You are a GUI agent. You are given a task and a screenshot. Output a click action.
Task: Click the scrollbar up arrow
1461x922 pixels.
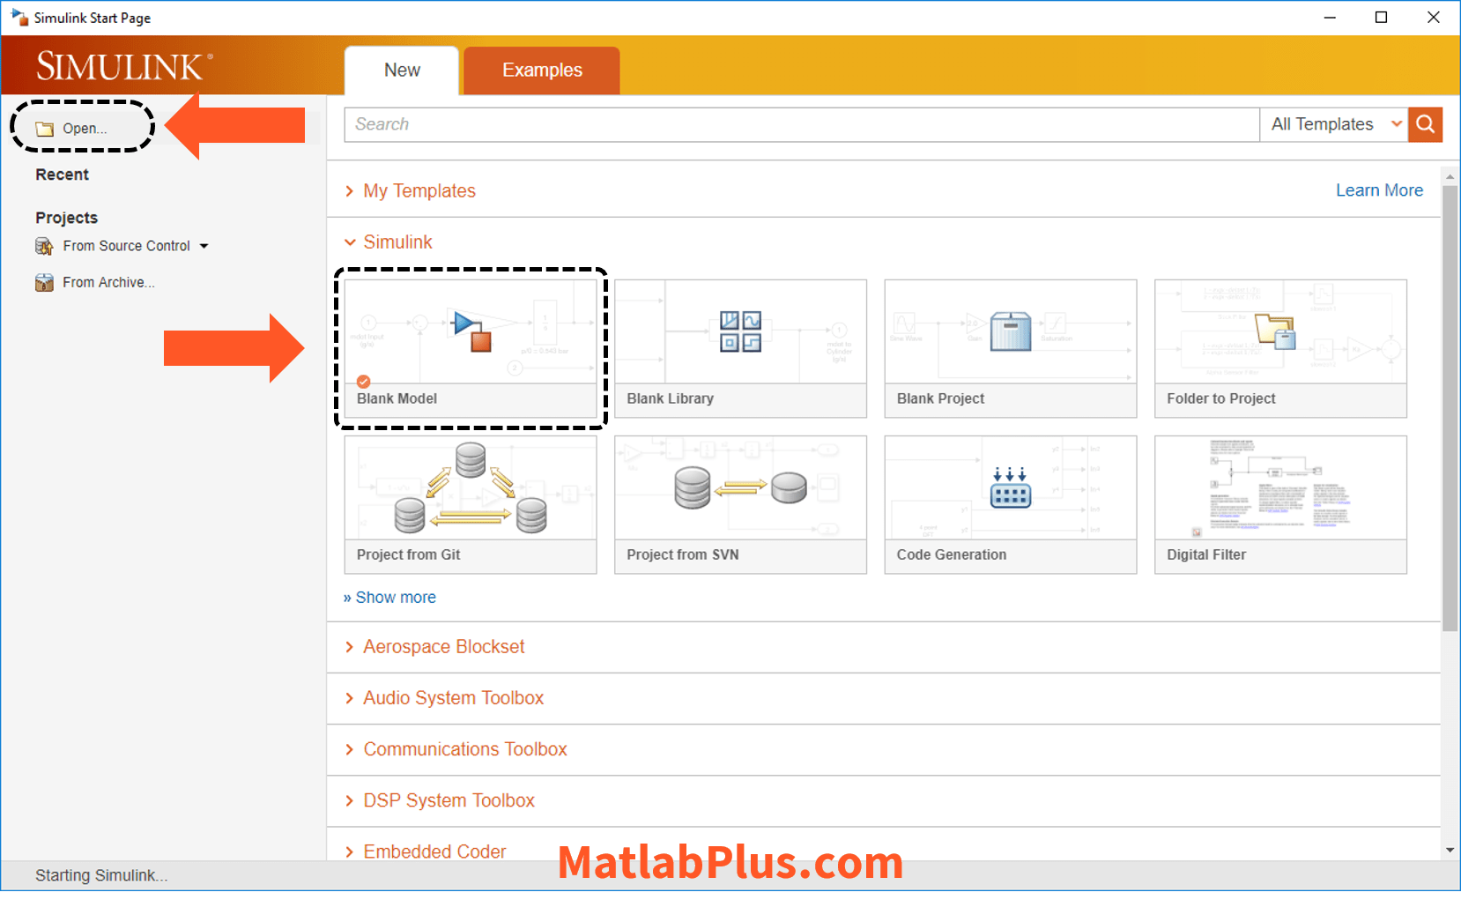[1450, 177]
